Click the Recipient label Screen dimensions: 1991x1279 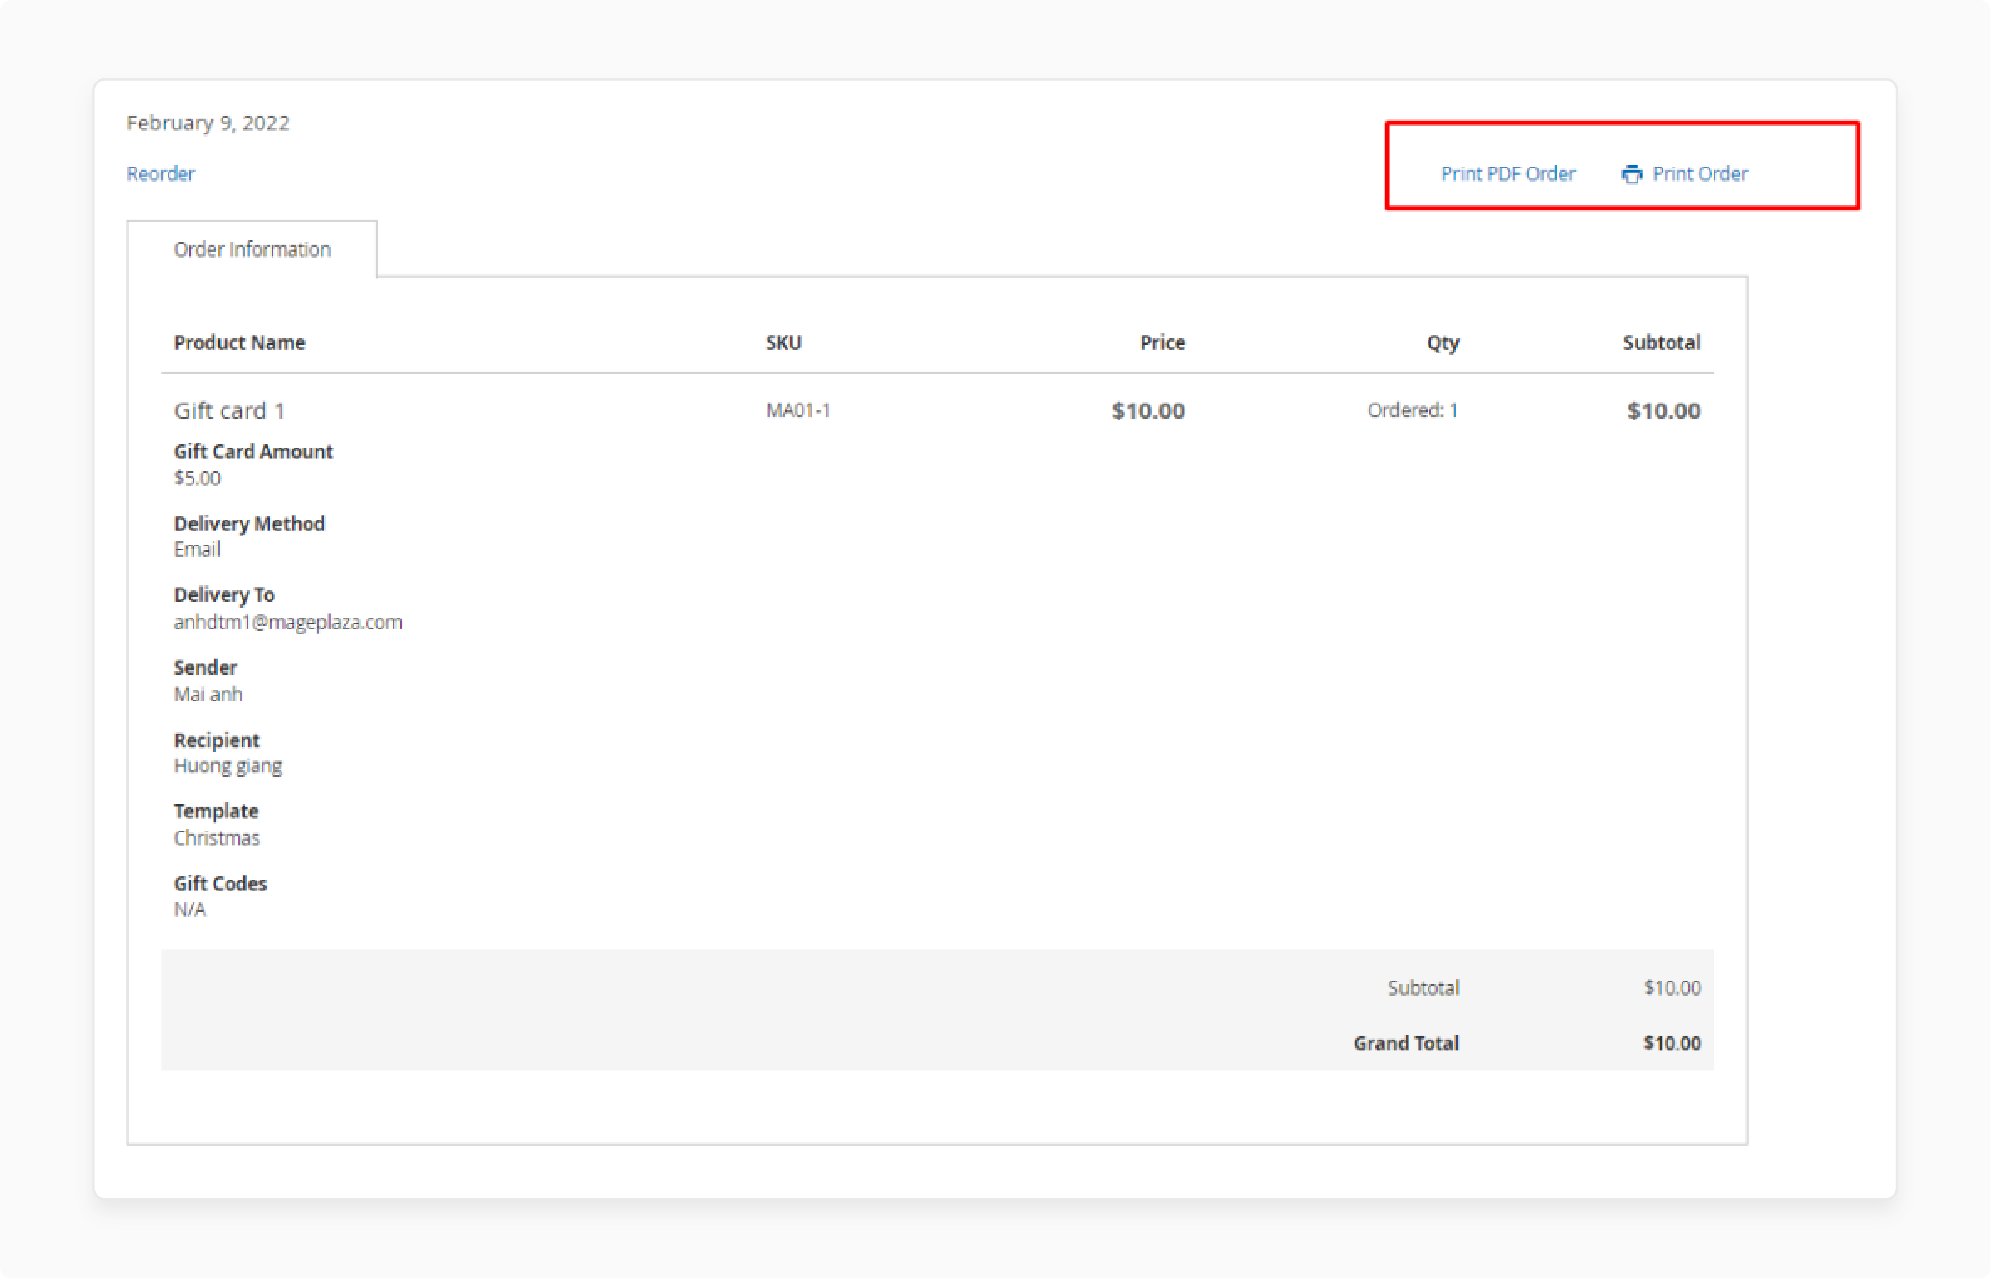tap(217, 740)
